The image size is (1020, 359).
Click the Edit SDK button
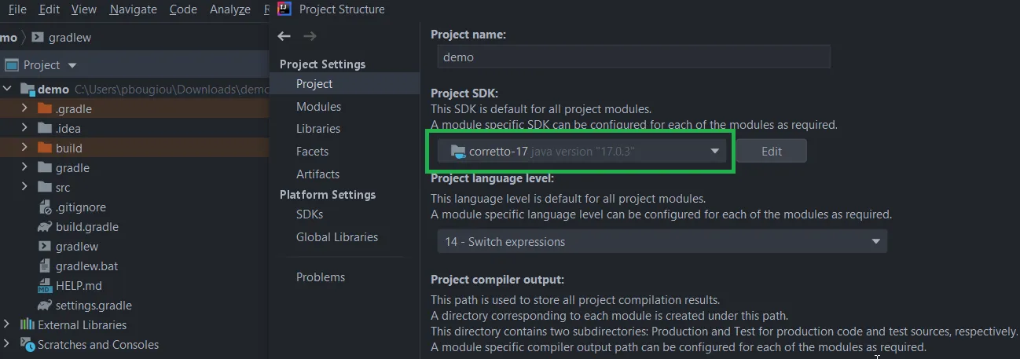tap(771, 152)
